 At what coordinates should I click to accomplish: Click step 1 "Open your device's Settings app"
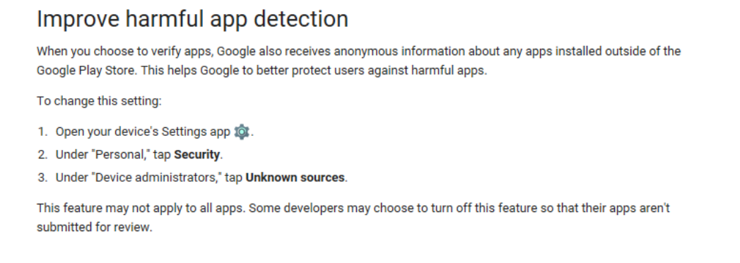(x=143, y=131)
